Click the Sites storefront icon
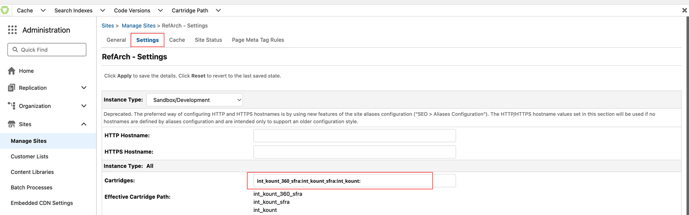Image resolution: width=689 pixels, height=215 pixels. [12, 124]
